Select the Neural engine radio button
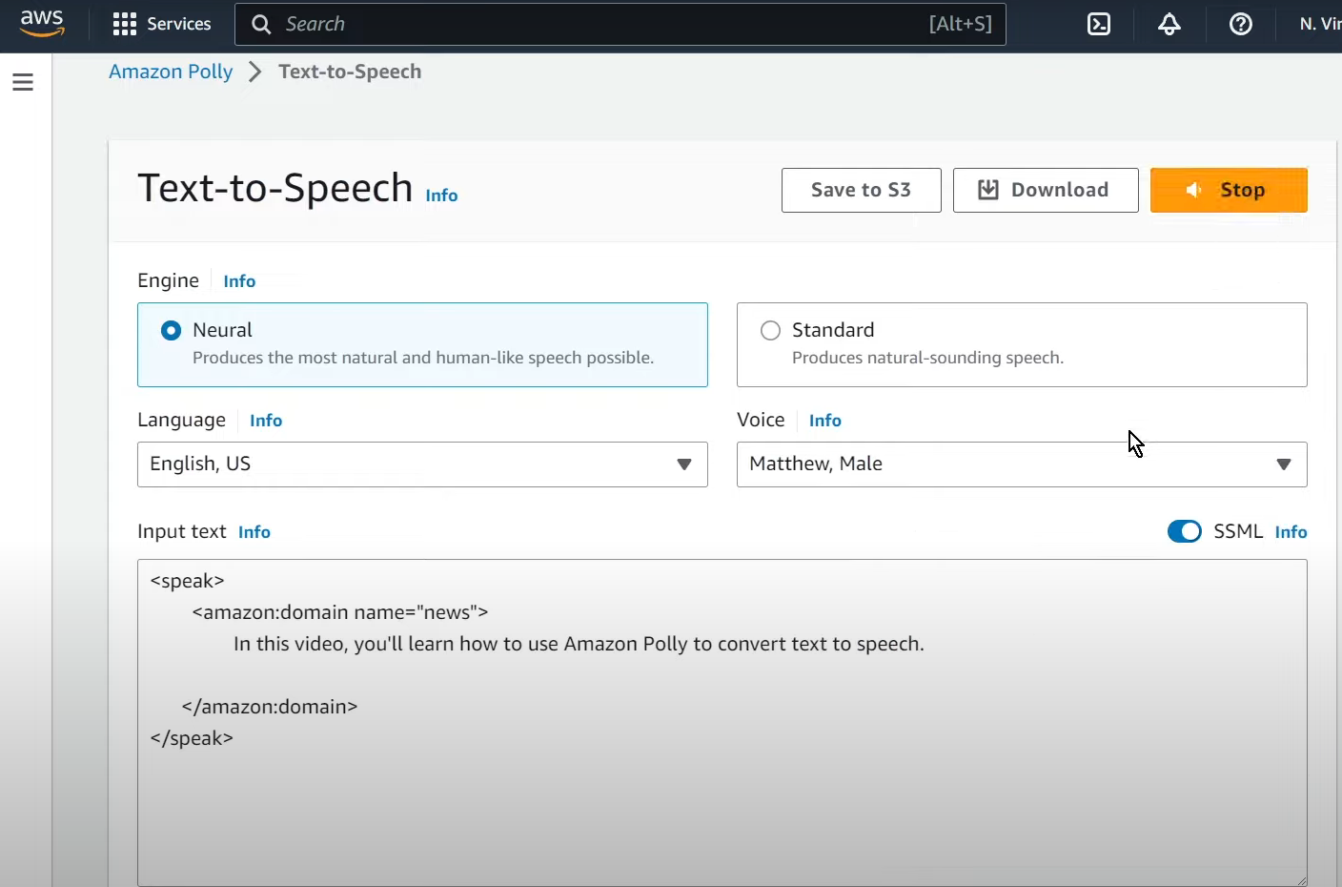Viewport: 1342px width, 887px height. click(172, 331)
